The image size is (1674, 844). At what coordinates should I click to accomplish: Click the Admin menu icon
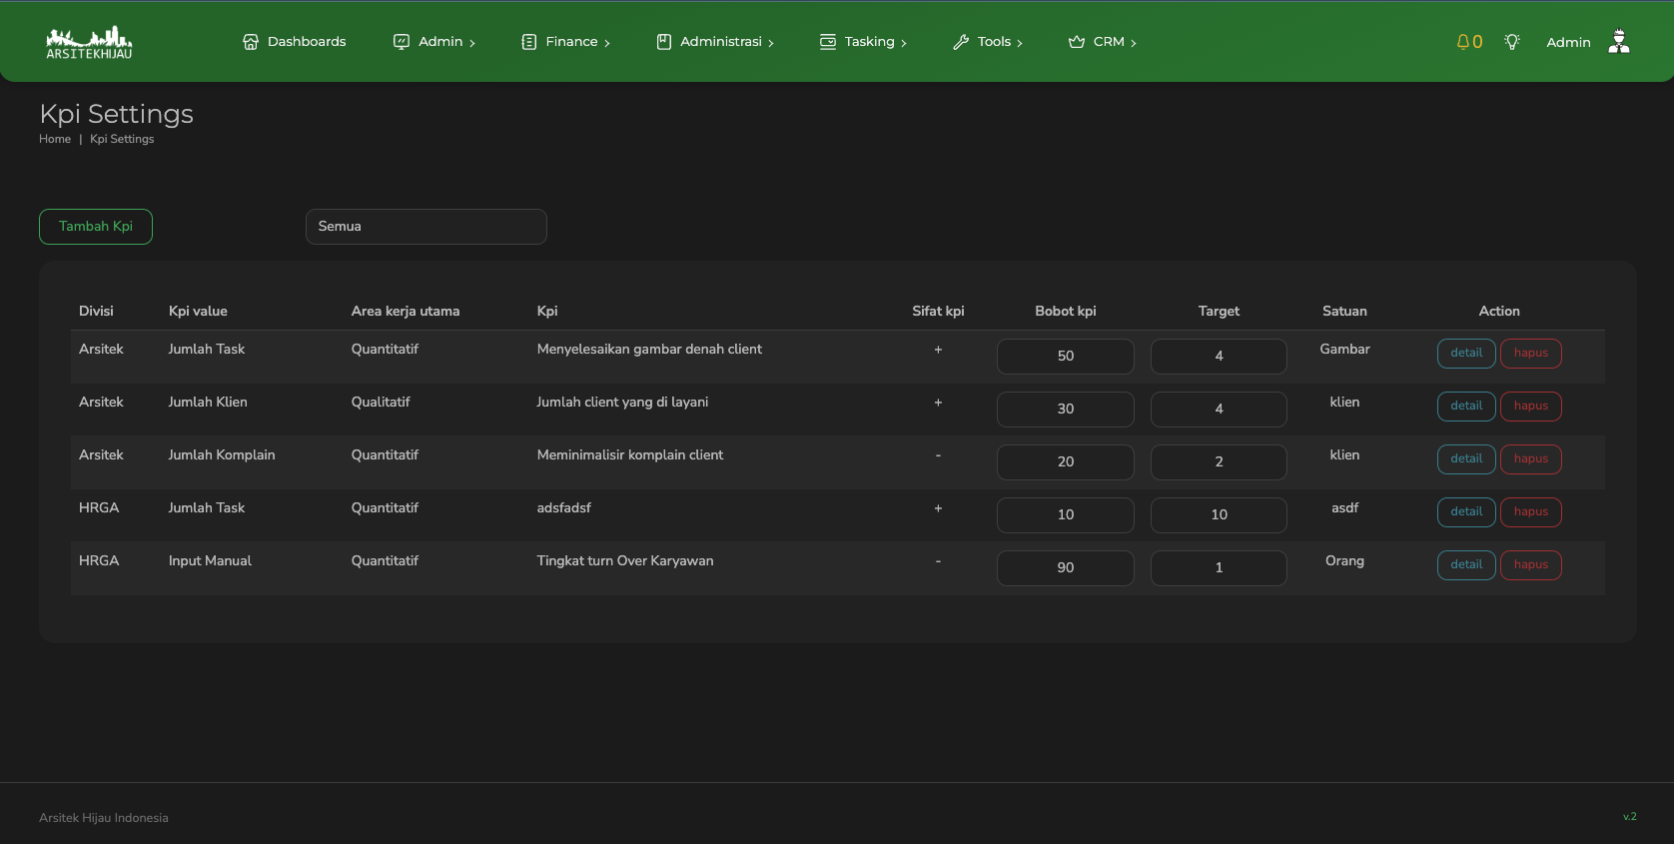[402, 42]
